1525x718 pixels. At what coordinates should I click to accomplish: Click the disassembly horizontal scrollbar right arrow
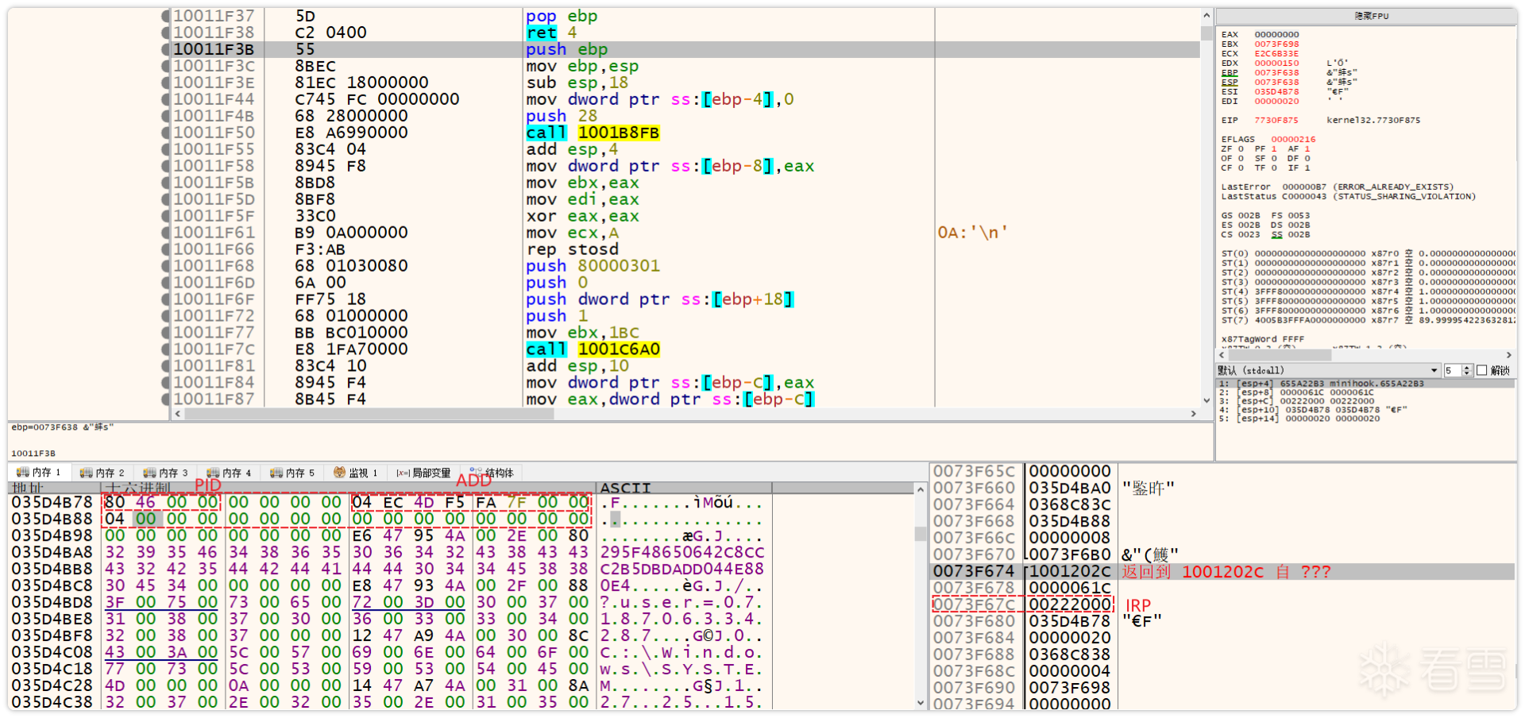1193,414
